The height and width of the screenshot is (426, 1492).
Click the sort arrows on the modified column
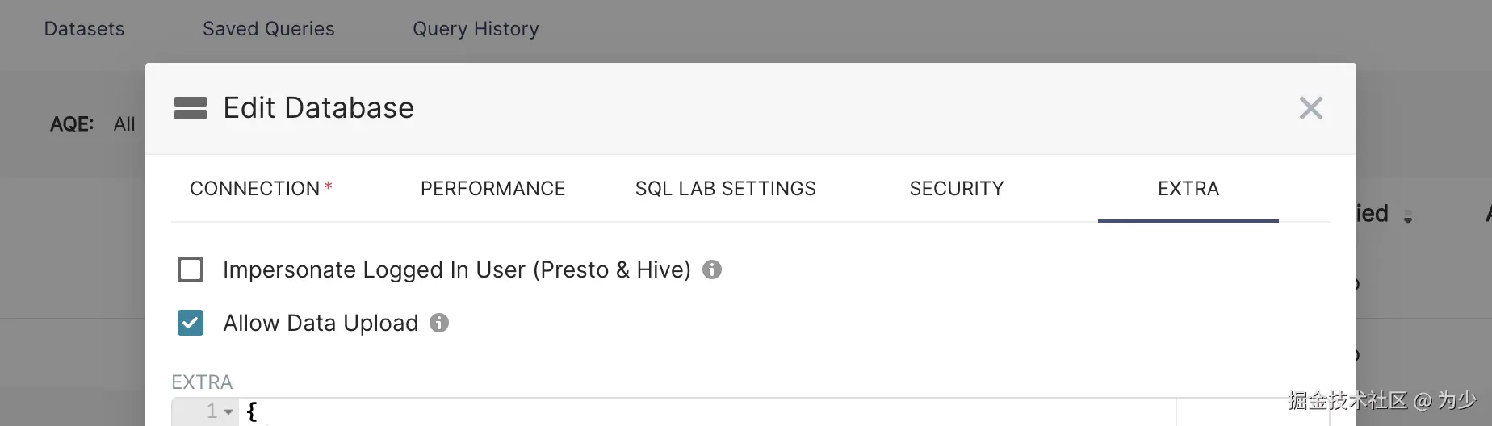pyautogui.click(x=1408, y=217)
